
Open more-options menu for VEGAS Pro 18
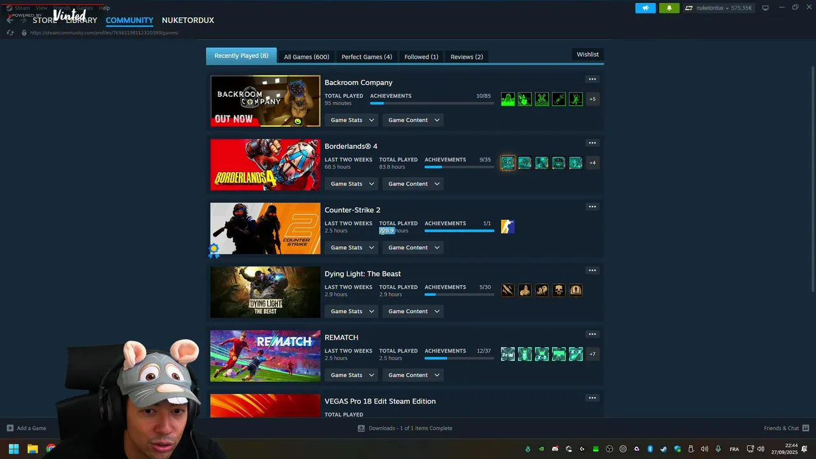(x=592, y=398)
